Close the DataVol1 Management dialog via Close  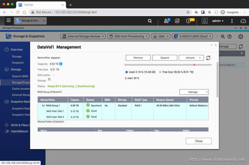199,141
